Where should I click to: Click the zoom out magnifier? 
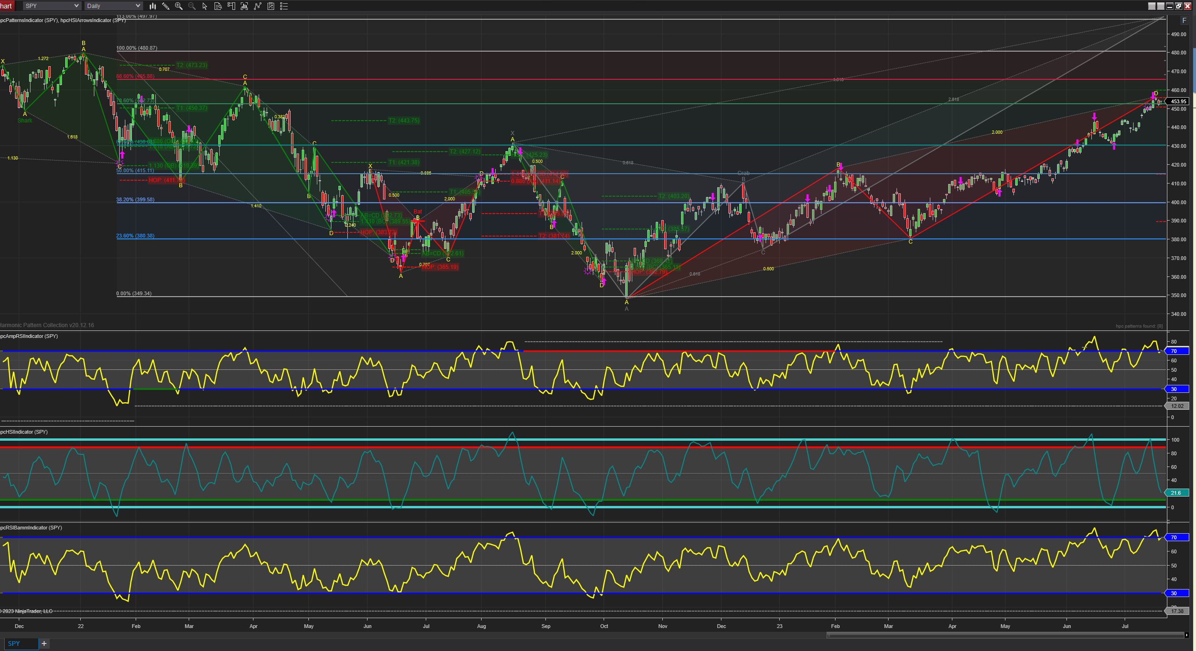(x=192, y=6)
